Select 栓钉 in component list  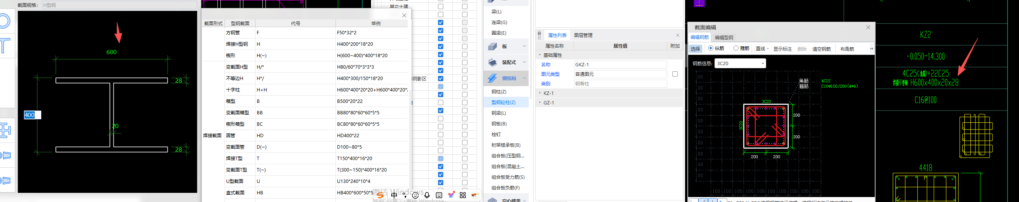(x=506, y=134)
